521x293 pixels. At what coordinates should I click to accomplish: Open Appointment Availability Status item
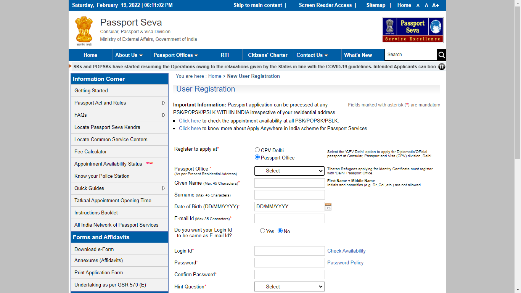[119, 164]
